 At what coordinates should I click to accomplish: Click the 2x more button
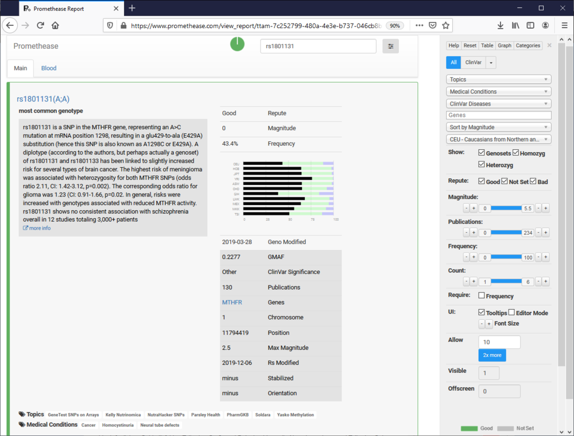(x=492, y=355)
